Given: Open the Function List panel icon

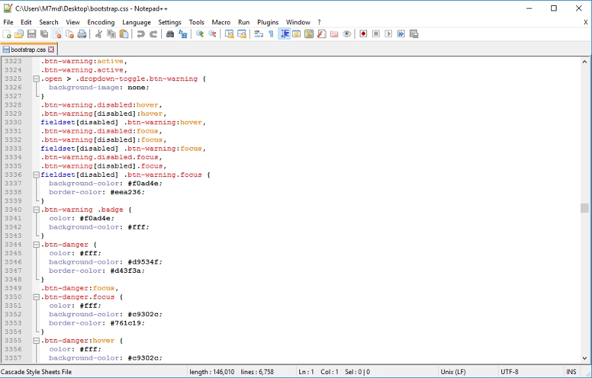Looking at the screenshot, I should pyautogui.click(x=322, y=34).
